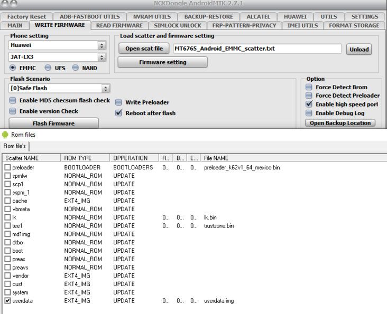Click Open Backup Location button
Image resolution: width=387 pixels, height=314 pixels.
(340, 122)
